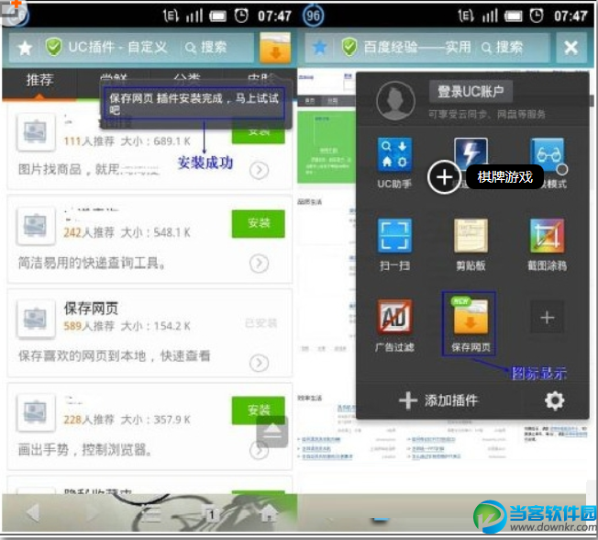
Task: Close the right-hand page with X
Action: pos(570,48)
